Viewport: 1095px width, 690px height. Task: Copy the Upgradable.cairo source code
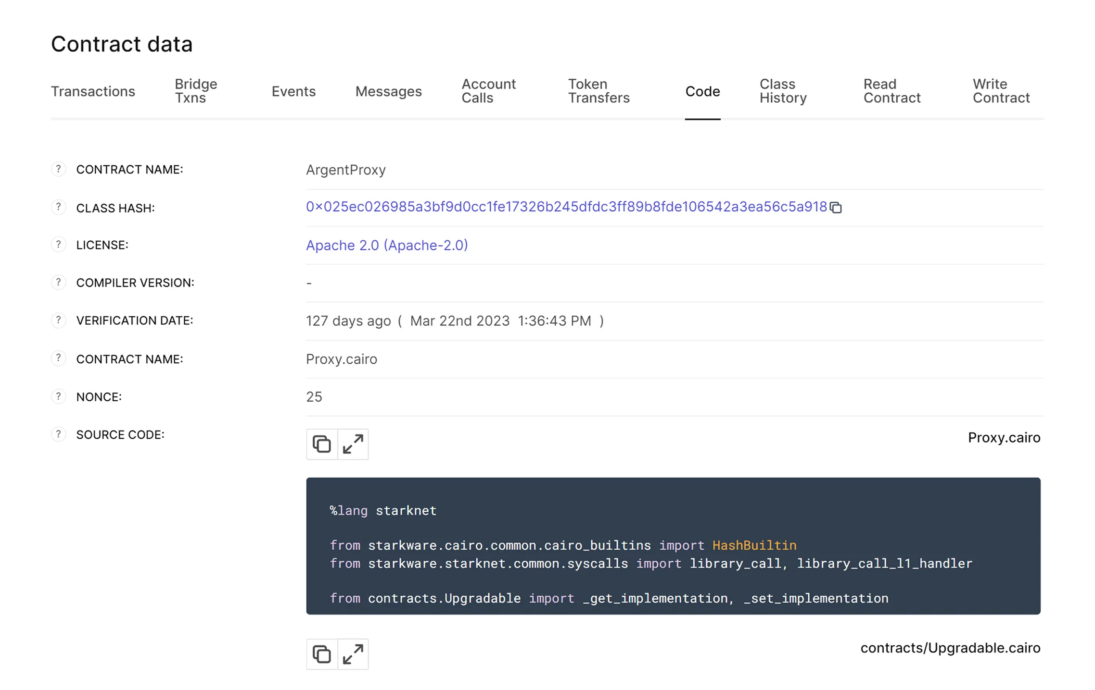pyautogui.click(x=321, y=654)
